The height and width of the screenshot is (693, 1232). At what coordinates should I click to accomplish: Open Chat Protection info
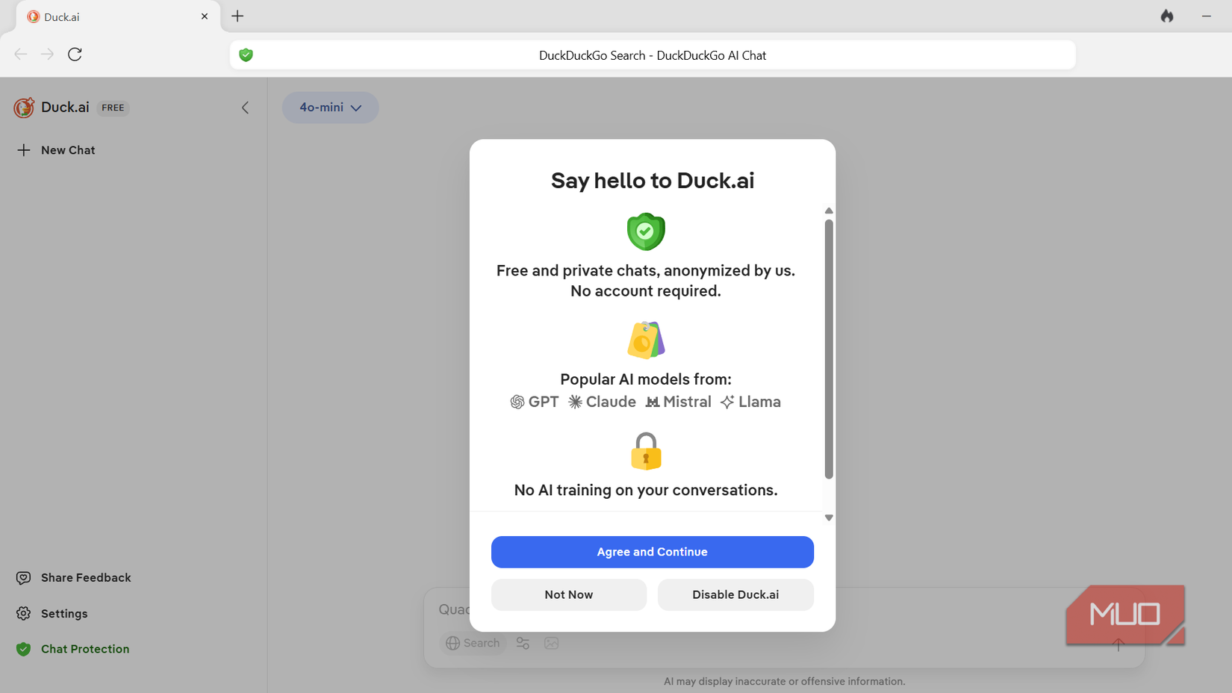coord(73,649)
